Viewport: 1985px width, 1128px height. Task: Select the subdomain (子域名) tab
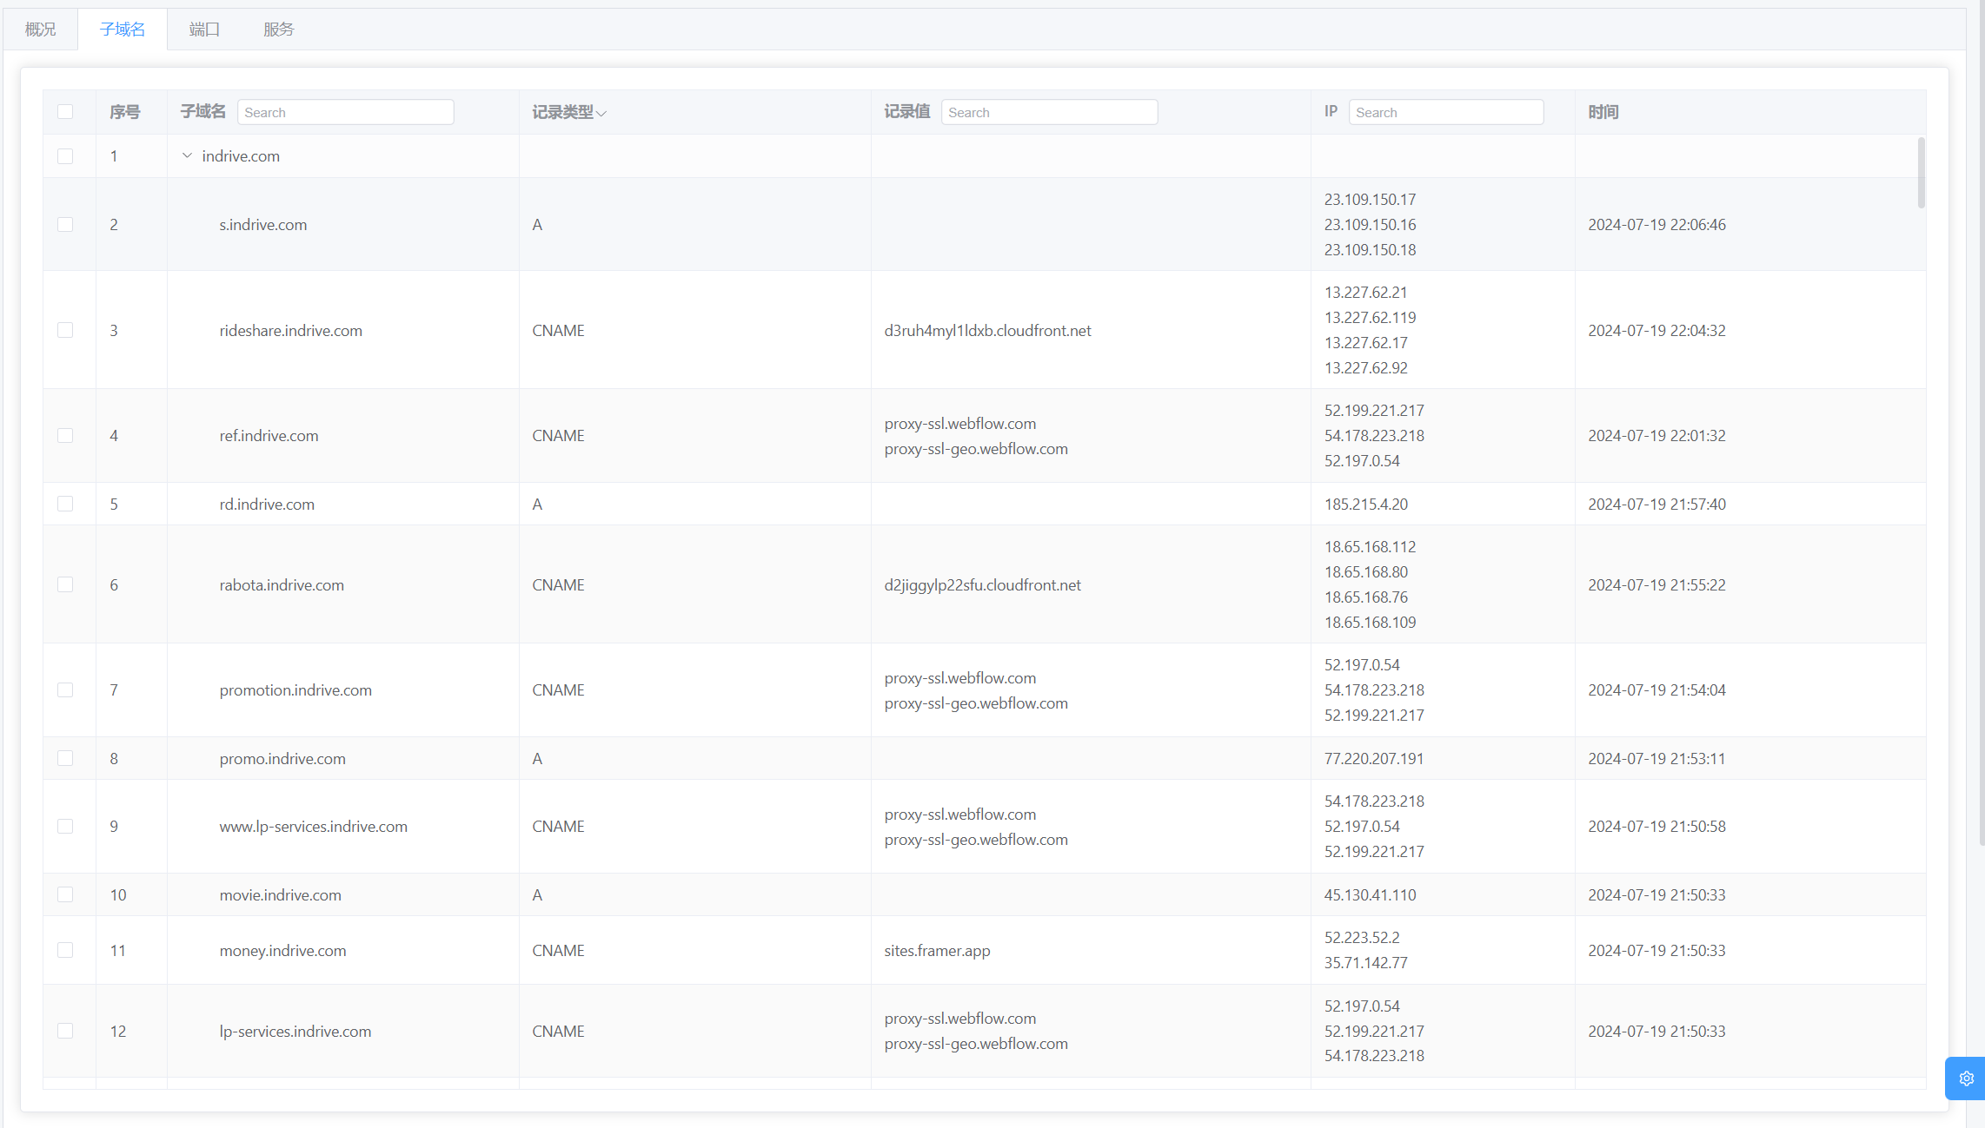(x=123, y=30)
